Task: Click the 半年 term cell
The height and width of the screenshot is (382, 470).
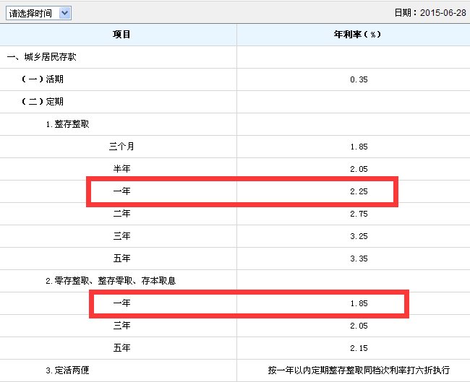Action: [121, 169]
